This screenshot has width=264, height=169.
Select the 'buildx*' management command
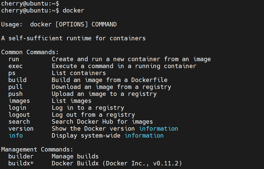click(21, 163)
